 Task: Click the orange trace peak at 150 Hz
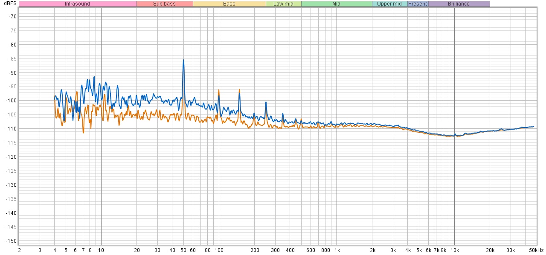[239, 89]
